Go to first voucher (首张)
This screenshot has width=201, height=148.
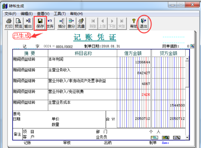(x=93, y=23)
